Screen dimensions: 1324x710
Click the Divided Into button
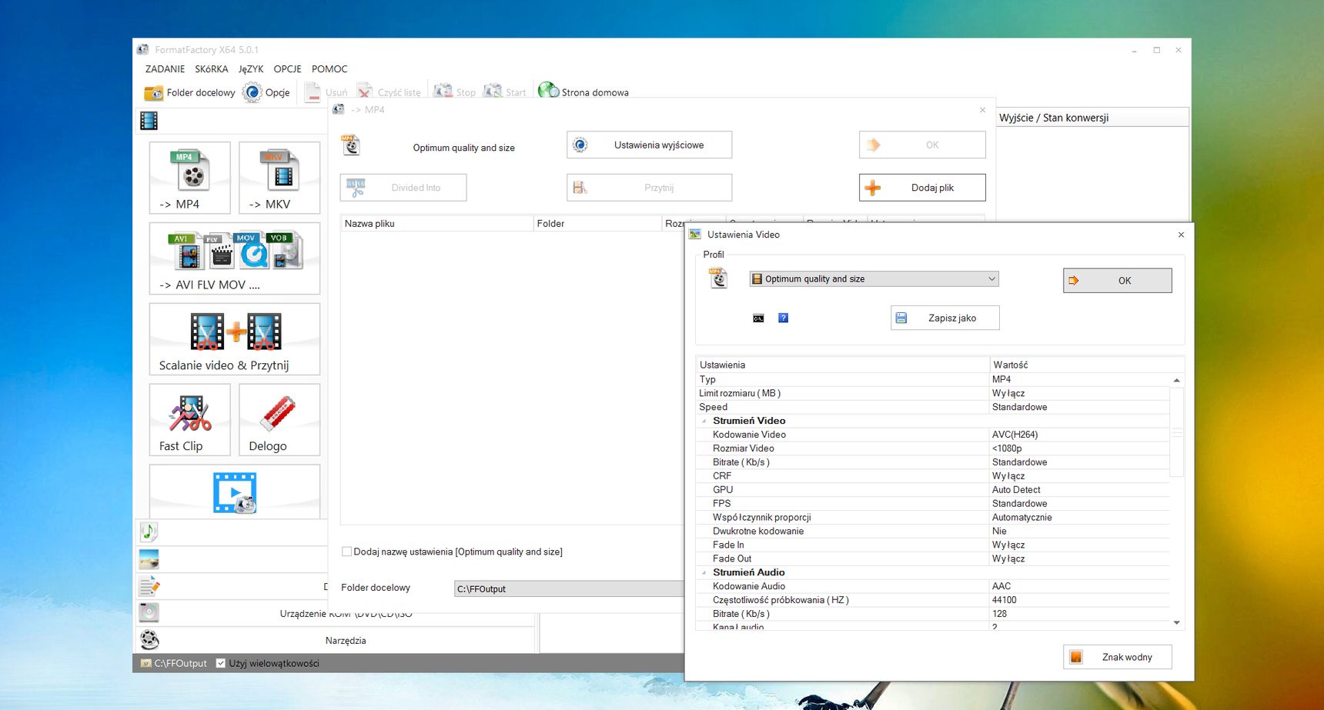(403, 188)
